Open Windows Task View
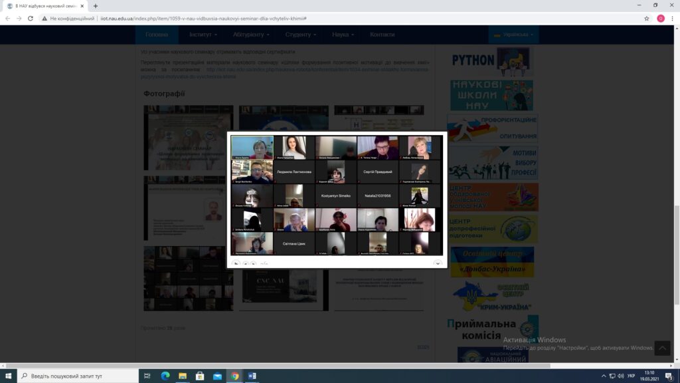Viewport: 680px width, 383px height. click(x=147, y=376)
